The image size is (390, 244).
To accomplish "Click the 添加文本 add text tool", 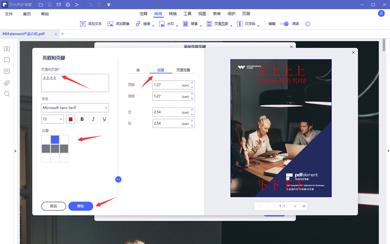I will click(91, 23).
